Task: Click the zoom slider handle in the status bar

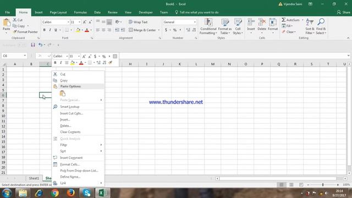Action: (x=323, y=185)
